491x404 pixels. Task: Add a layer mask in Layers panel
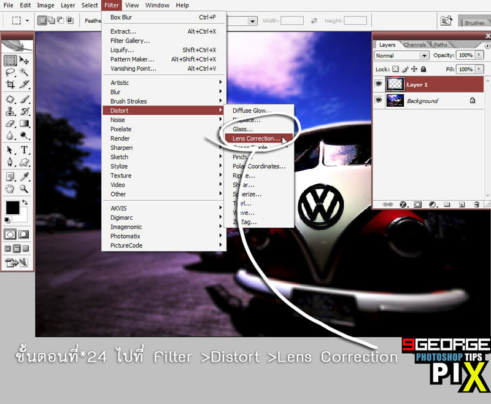click(x=418, y=204)
